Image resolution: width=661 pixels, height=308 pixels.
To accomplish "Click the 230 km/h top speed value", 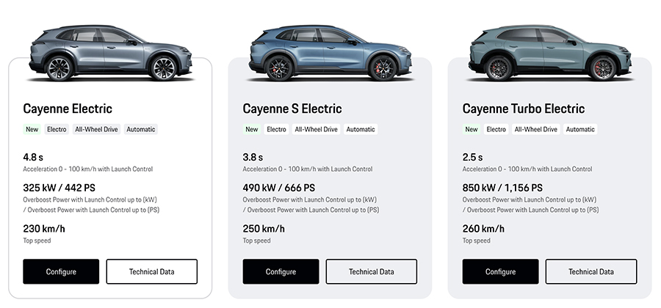I will (44, 229).
